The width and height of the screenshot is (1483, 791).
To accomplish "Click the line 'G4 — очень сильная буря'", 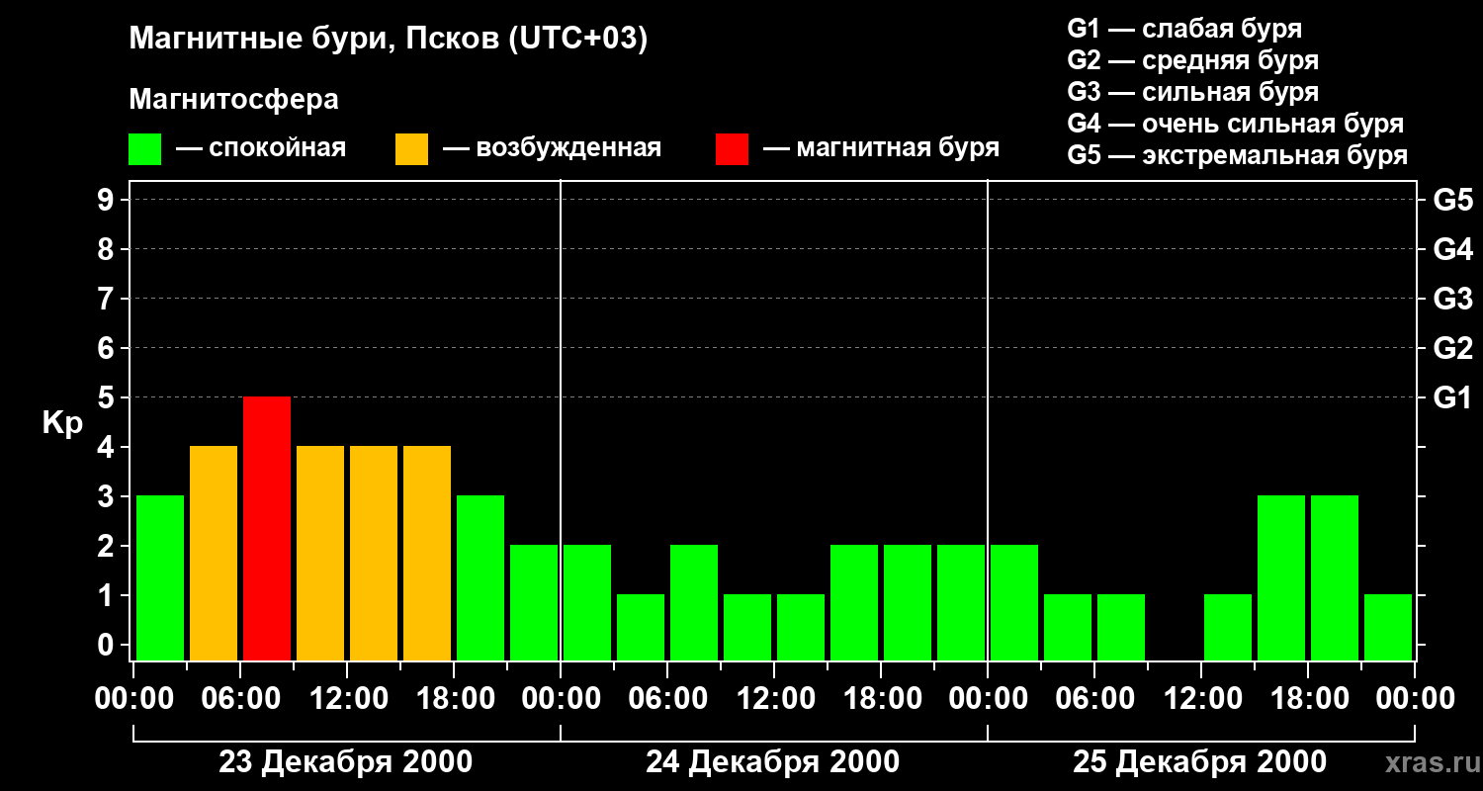I will 1235,124.
